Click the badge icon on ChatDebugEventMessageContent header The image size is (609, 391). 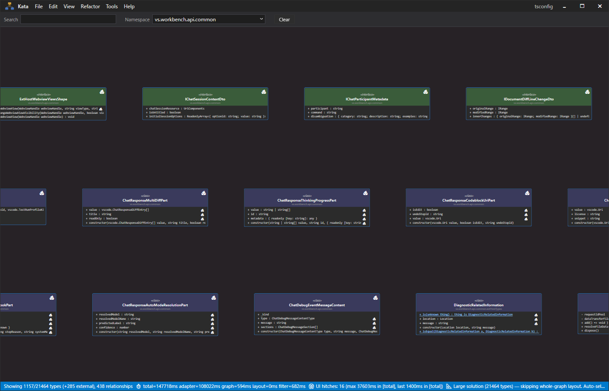click(x=375, y=298)
